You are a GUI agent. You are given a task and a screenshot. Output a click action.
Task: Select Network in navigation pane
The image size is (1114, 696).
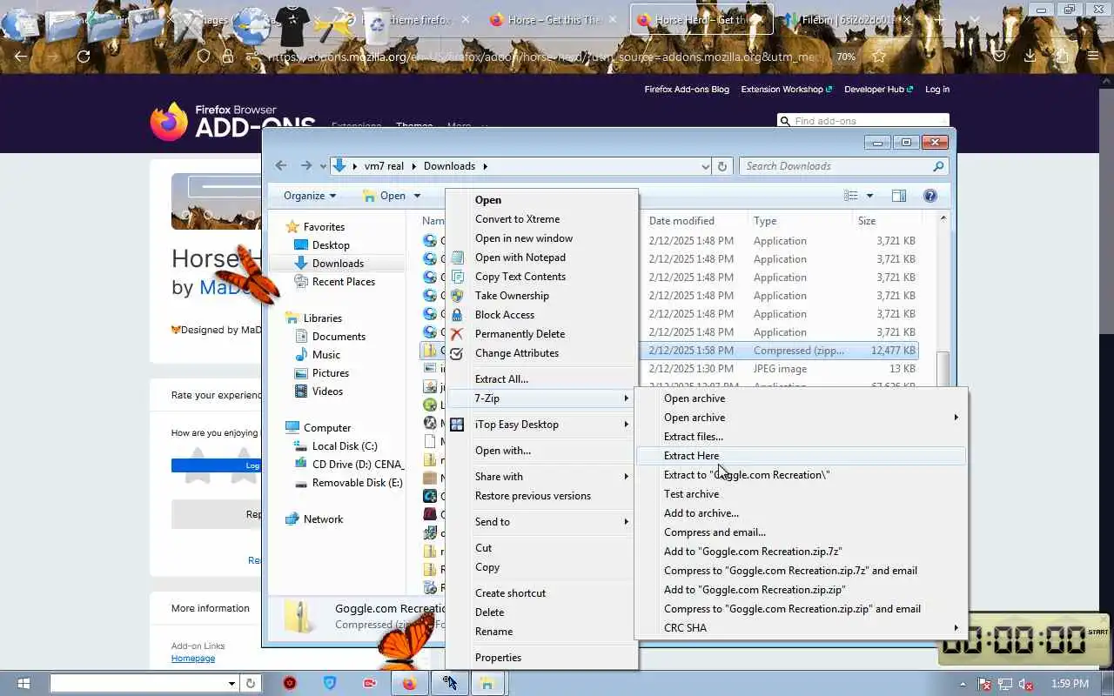point(323,519)
